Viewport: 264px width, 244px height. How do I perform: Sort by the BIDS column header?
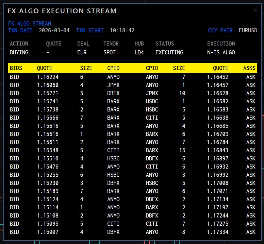pos(16,68)
